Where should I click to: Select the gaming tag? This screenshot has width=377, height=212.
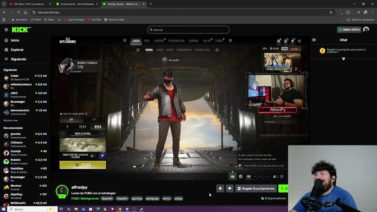point(137,198)
